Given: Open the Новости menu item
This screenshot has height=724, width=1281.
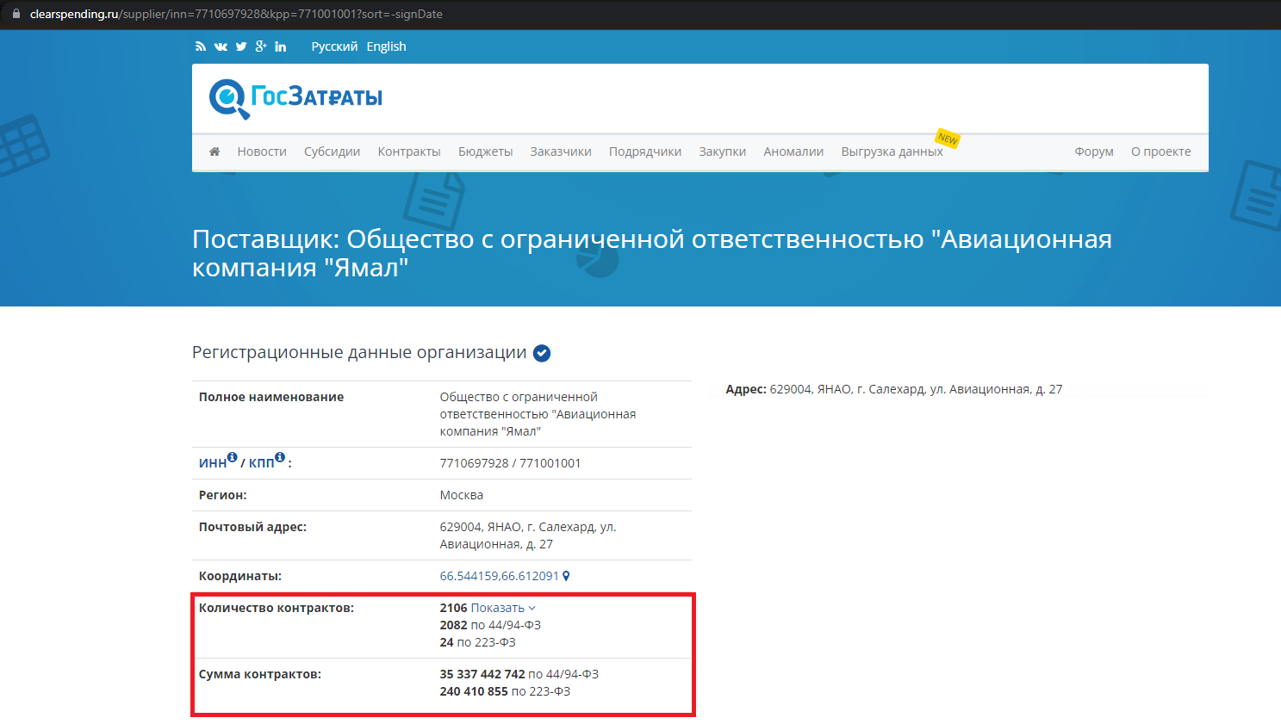Looking at the screenshot, I should [x=262, y=152].
